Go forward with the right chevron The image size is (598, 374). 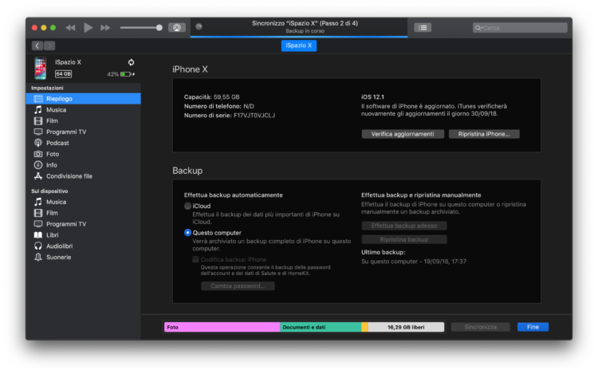49,45
